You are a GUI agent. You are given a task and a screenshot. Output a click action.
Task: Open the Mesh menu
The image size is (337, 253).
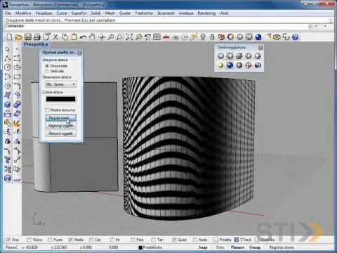coord(110,13)
